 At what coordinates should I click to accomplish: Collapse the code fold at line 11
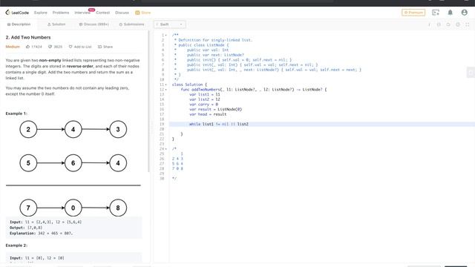click(x=166, y=85)
